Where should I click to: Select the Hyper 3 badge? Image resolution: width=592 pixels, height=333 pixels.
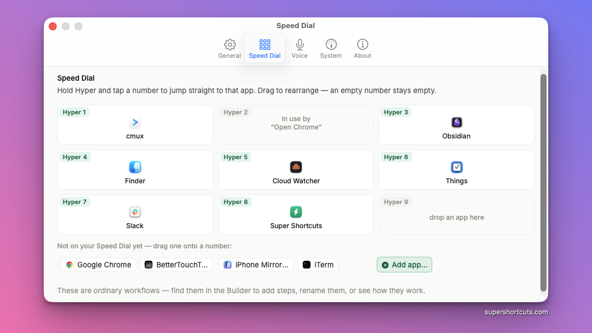pyautogui.click(x=396, y=112)
